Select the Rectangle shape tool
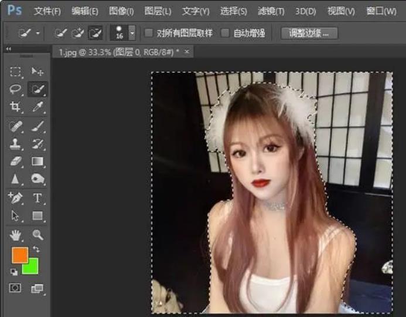Screen dimensions: 406x317 click(x=38, y=216)
